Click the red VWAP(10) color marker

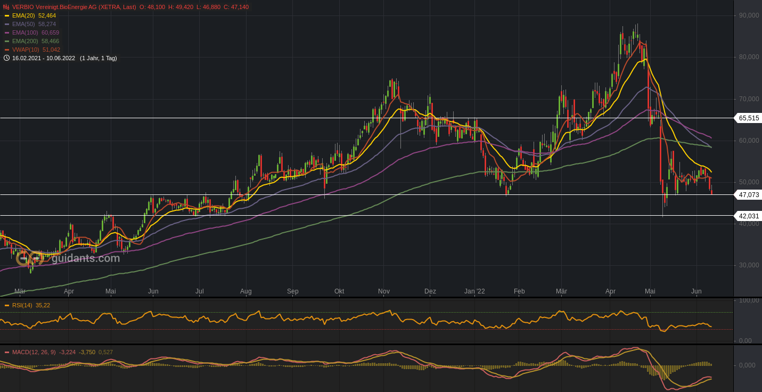tap(7, 50)
